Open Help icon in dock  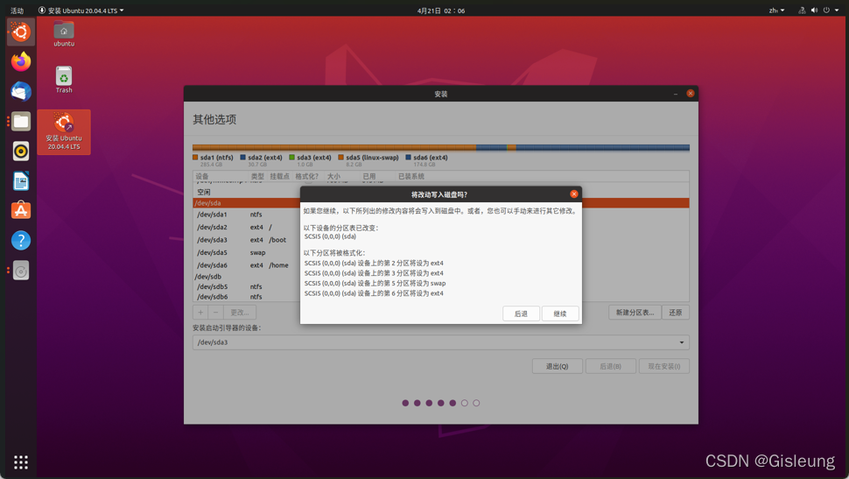[x=21, y=240]
